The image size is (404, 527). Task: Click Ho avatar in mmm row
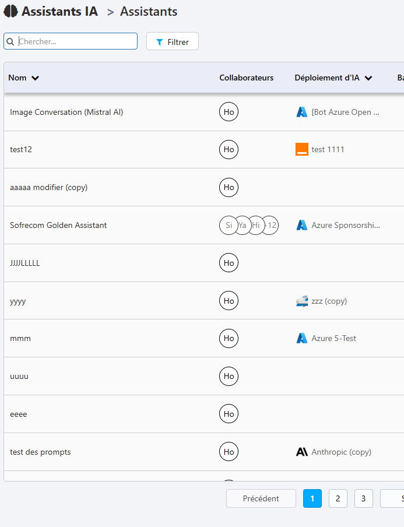229,338
